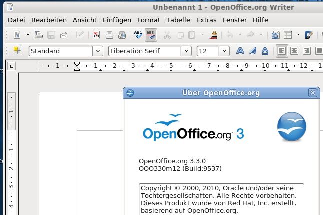Select Format Paintbrush tool
The width and height of the screenshot is (323, 215).
pos(214,35)
